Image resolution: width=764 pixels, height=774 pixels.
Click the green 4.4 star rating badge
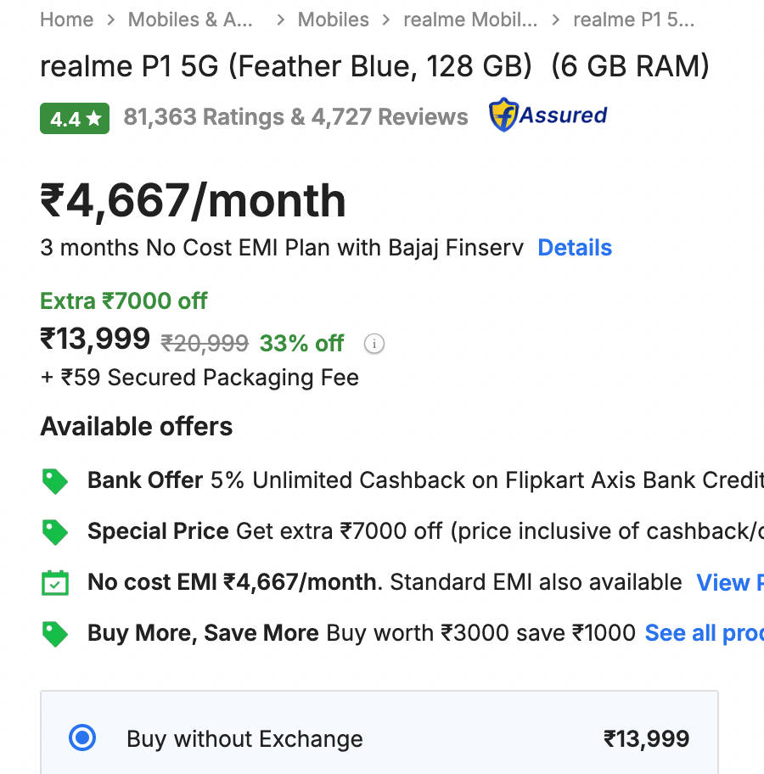pyautogui.click(x=75, y=118)
